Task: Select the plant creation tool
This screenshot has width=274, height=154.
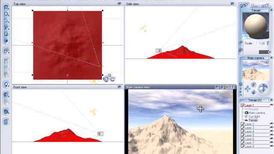Action: [6, 27]
